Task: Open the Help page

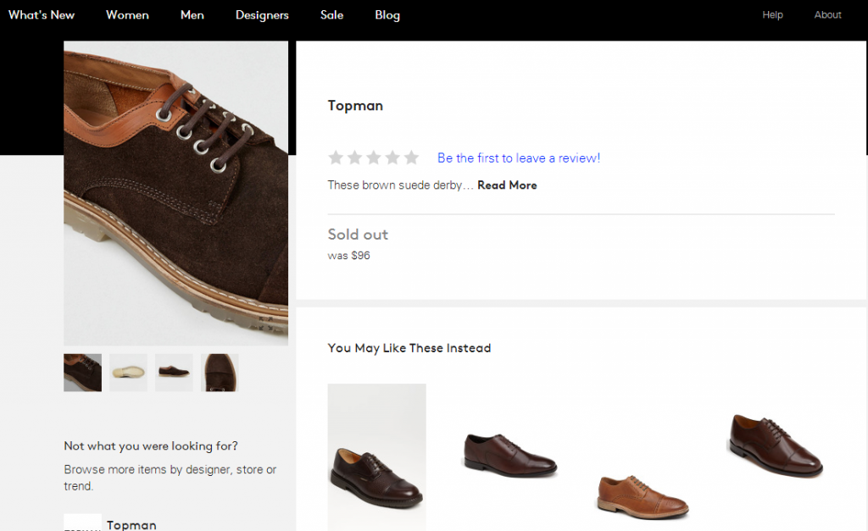Action: (x=772, y=14)
